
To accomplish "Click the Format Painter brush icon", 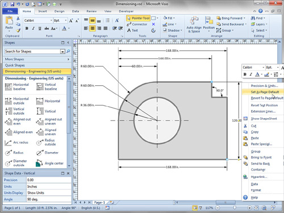I will click(18, 30).
